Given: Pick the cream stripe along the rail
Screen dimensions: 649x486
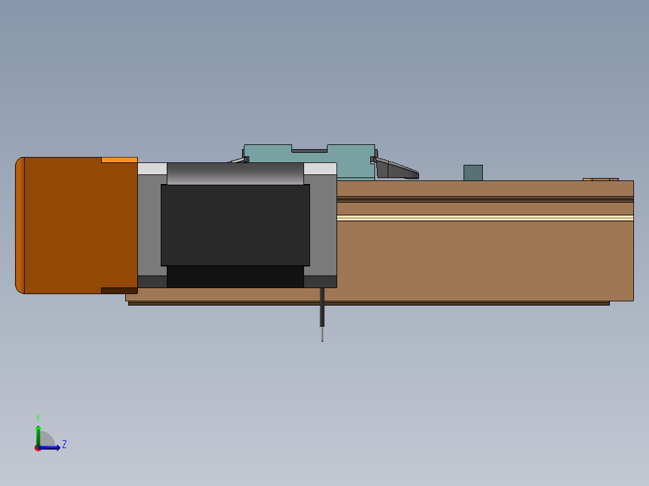Looking at the screenshot, I should (x=485, y=218).
